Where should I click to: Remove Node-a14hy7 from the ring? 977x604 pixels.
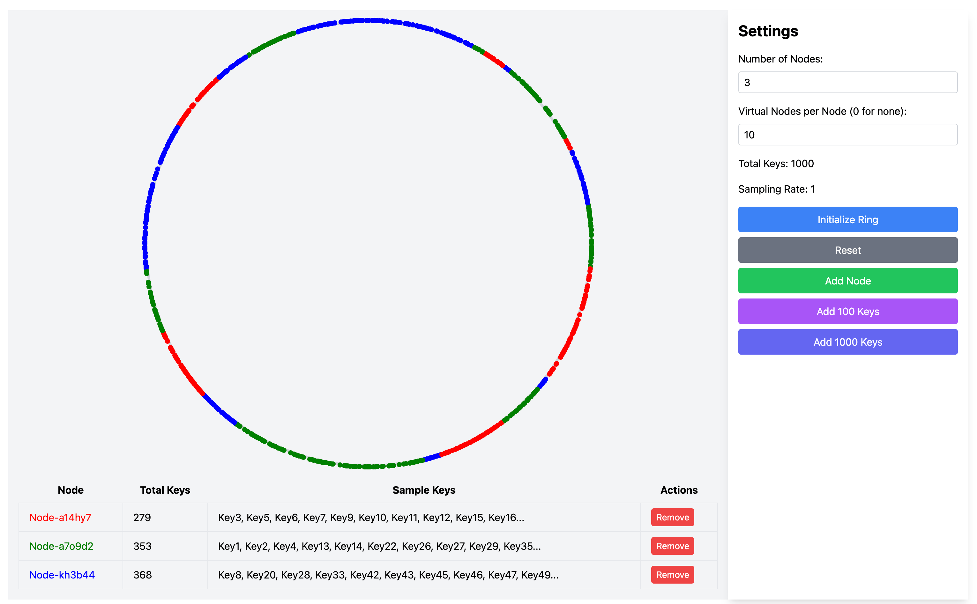coord(673,517)
